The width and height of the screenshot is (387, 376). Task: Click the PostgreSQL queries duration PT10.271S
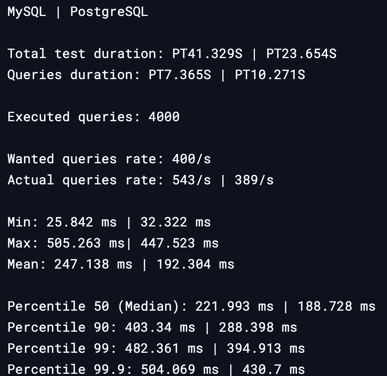(270, 75)
